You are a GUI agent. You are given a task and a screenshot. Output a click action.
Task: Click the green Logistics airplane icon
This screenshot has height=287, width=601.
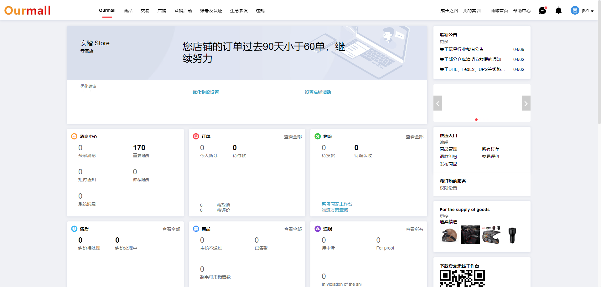318,136
